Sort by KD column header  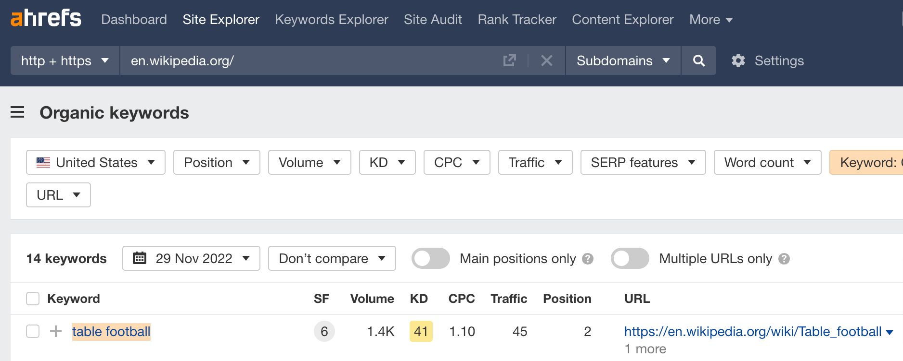click(x=419, y=299)
